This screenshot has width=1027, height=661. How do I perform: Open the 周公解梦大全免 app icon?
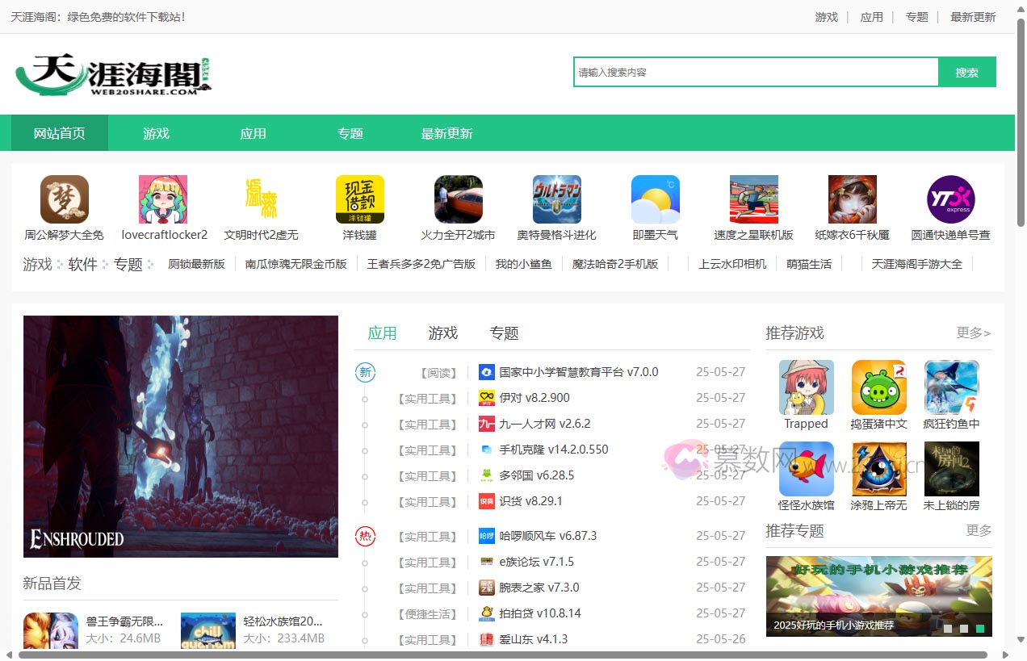pyautogui.click(x=65, y=199)
